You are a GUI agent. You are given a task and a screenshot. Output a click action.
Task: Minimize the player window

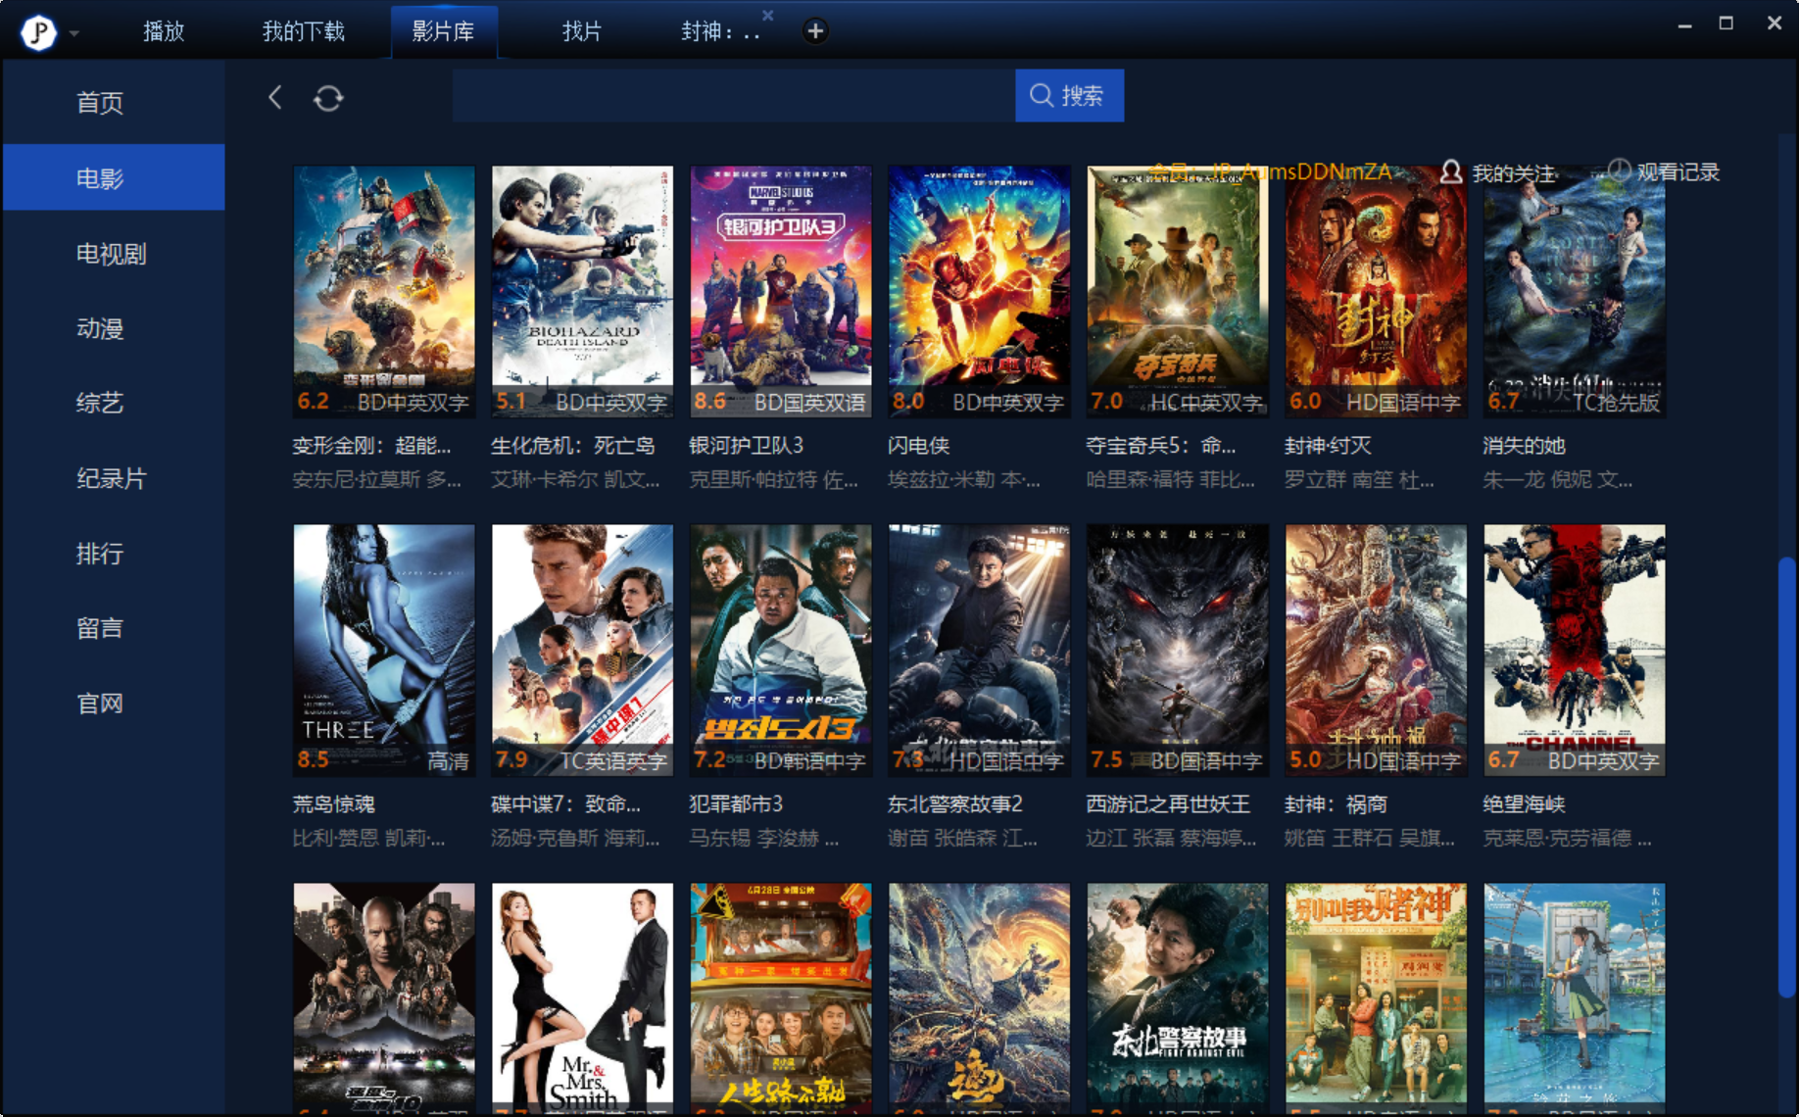point(1684,24)
